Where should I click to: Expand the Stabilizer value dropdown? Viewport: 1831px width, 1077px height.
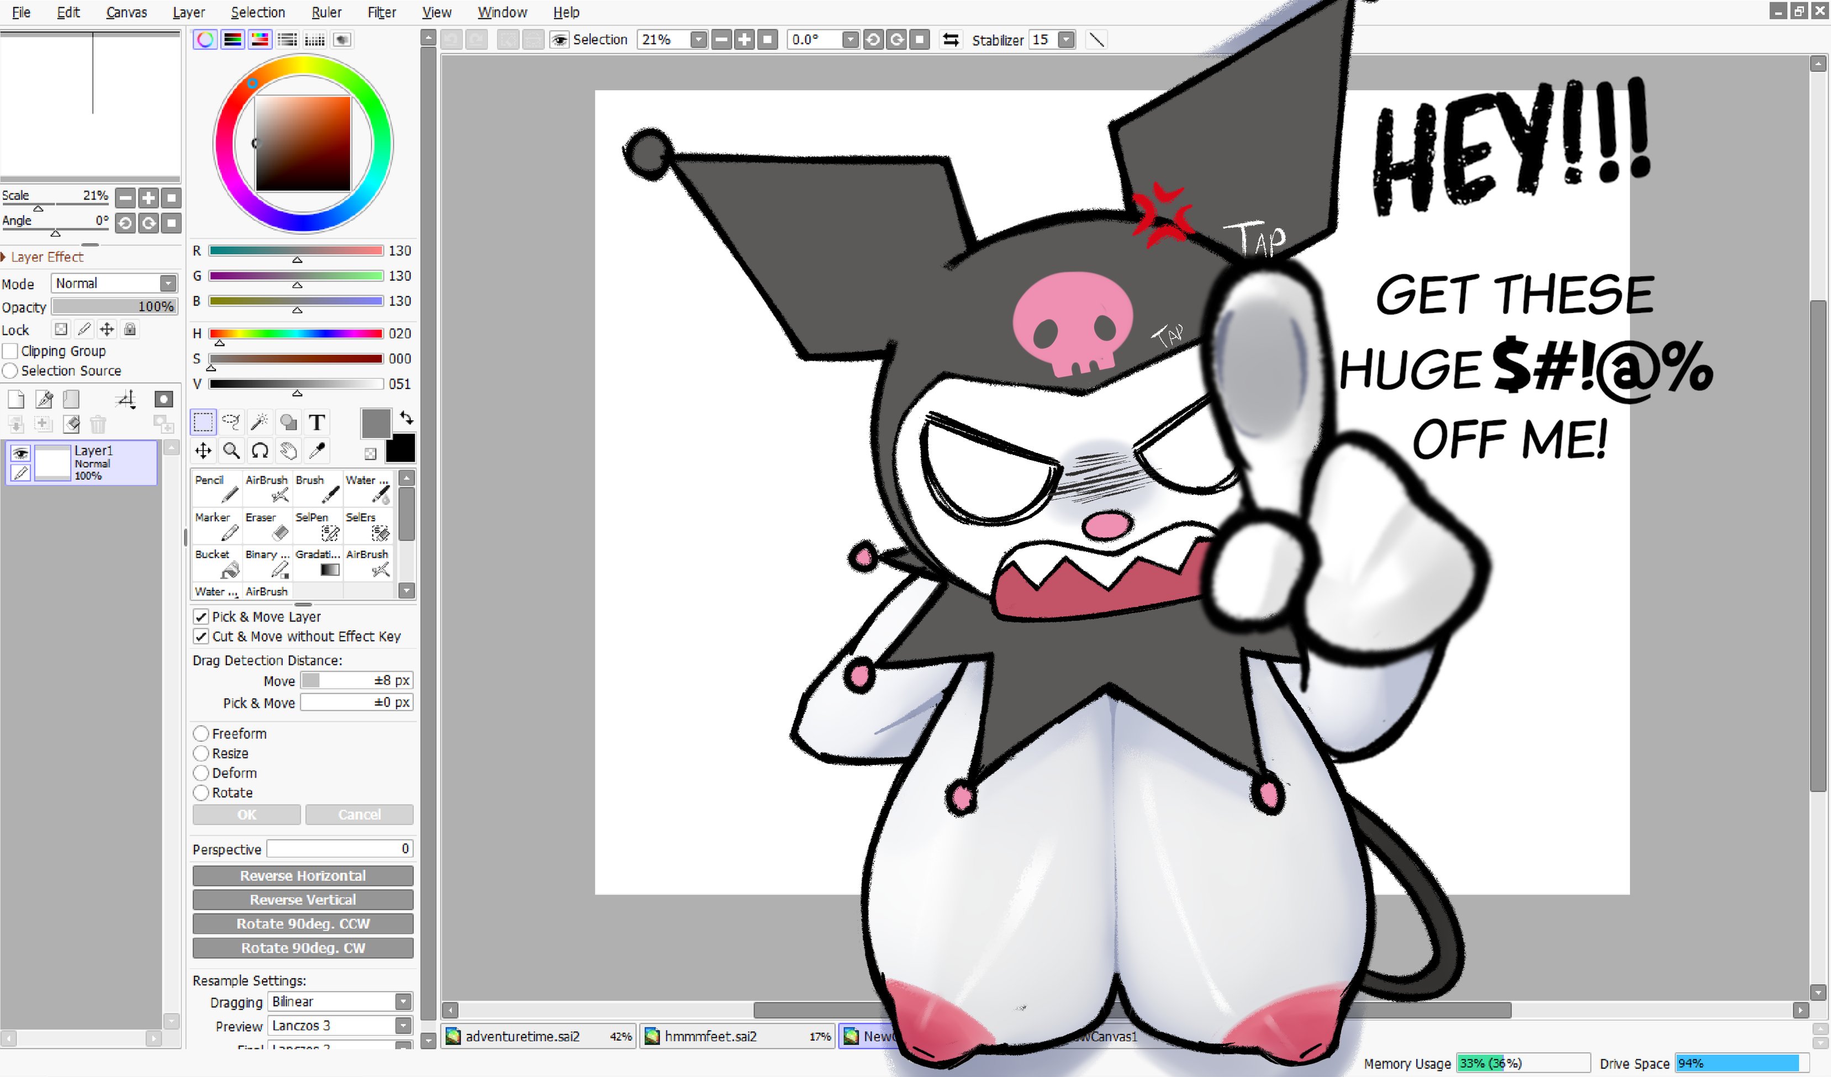1066,40
